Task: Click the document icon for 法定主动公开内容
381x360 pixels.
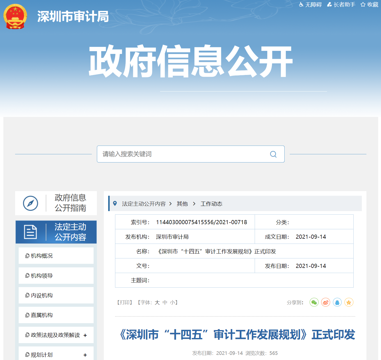Action: (x=30, y=232)
